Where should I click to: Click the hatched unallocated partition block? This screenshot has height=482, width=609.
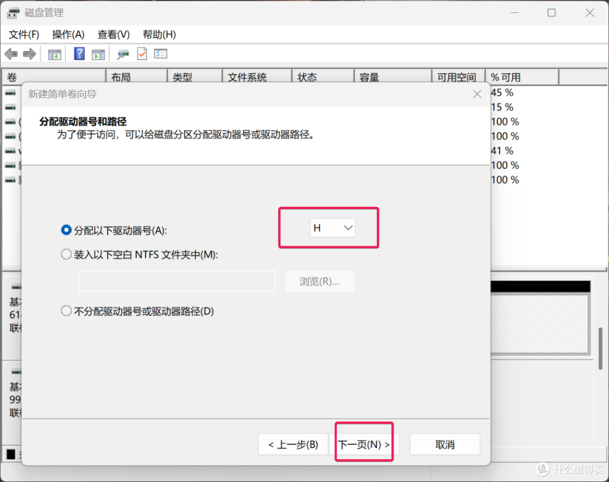click(x=540, y=324)
